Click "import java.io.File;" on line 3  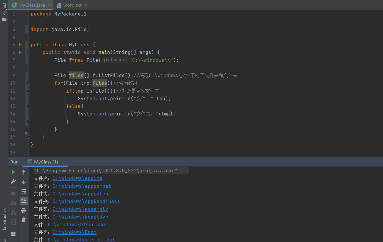(60, 29)
